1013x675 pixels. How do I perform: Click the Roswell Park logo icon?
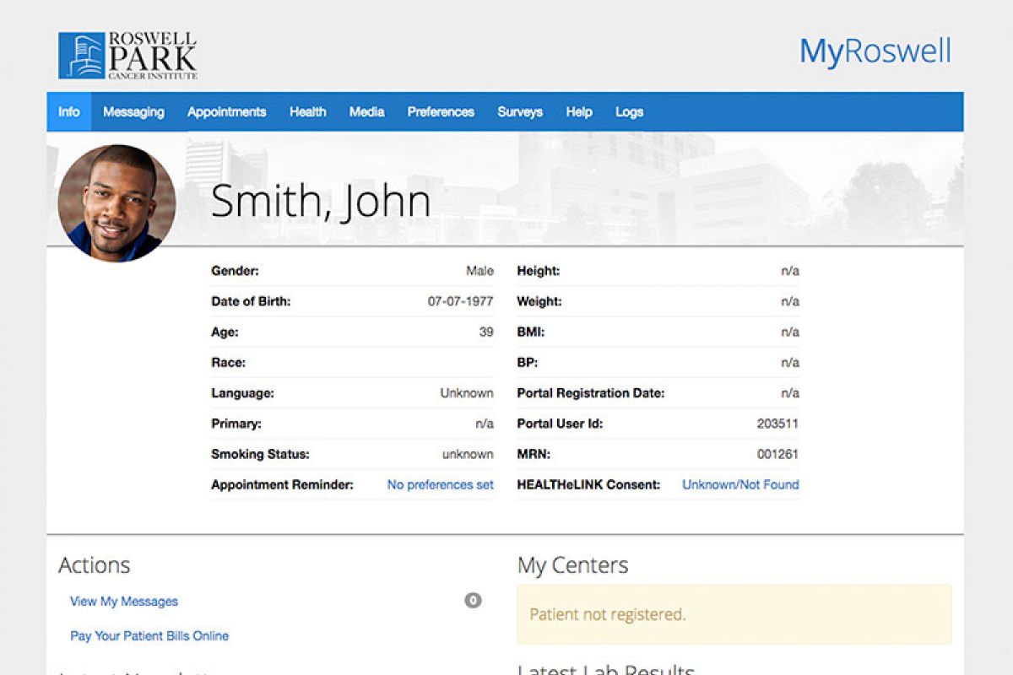[x=82, y=56]
